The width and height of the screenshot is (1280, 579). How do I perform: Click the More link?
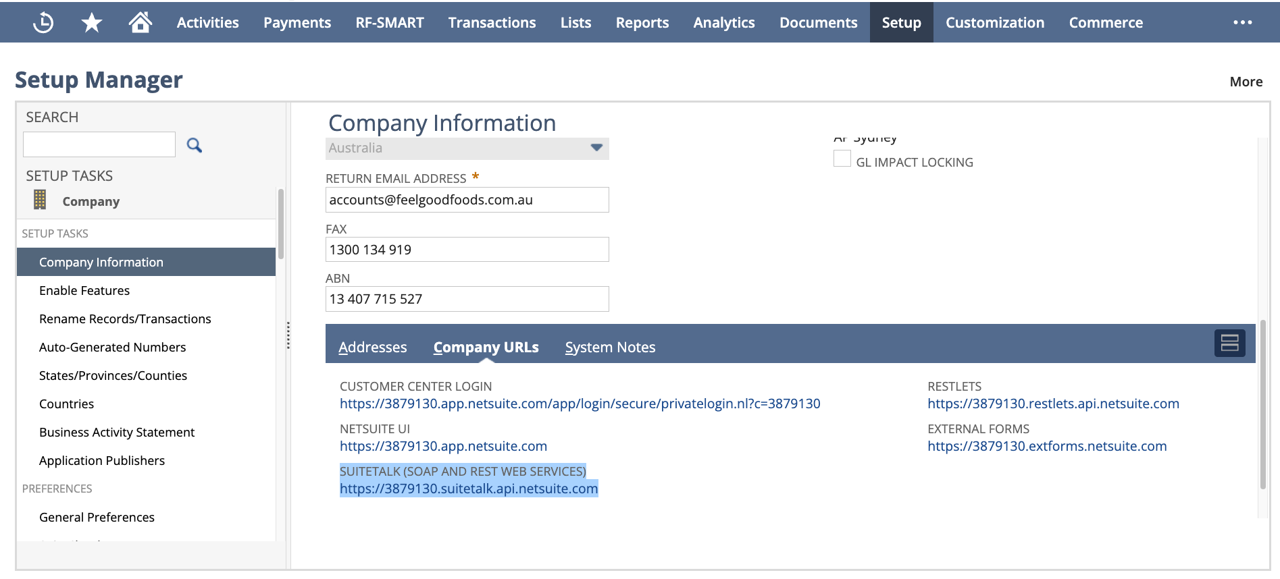click(x=1246, y=82)
